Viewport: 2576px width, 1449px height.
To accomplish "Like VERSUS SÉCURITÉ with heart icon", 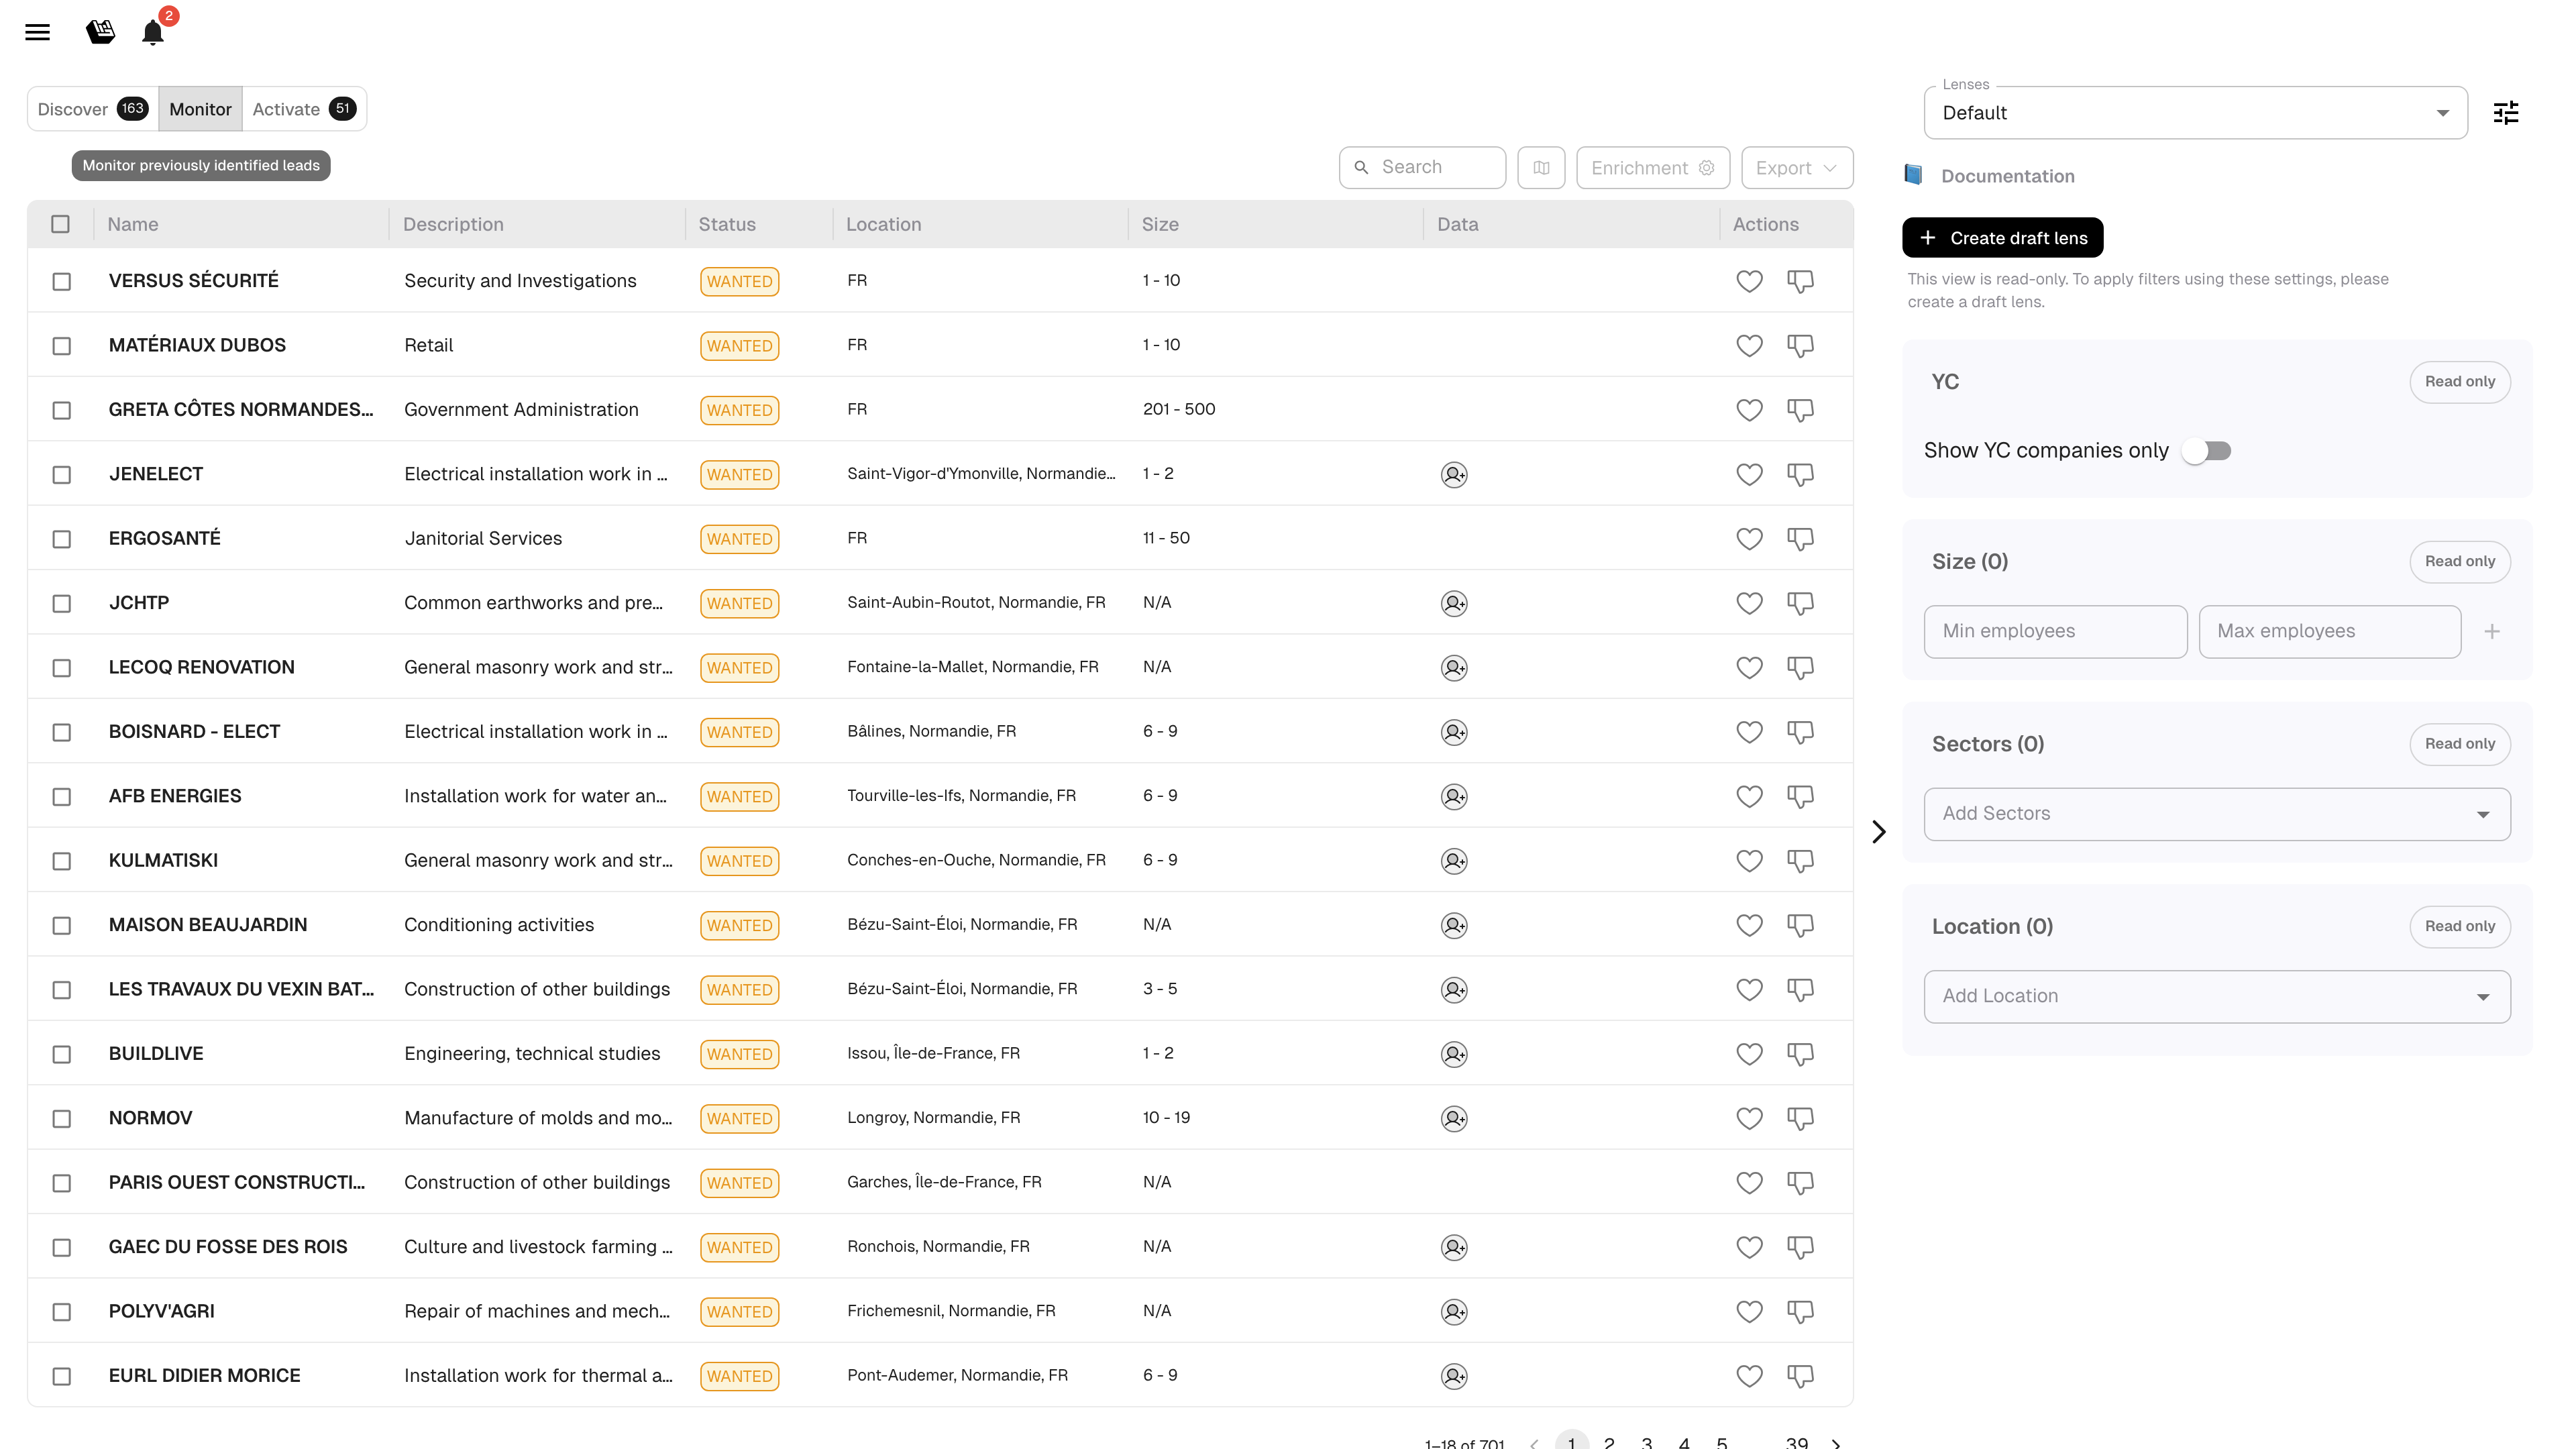I will coord(1749,281).
